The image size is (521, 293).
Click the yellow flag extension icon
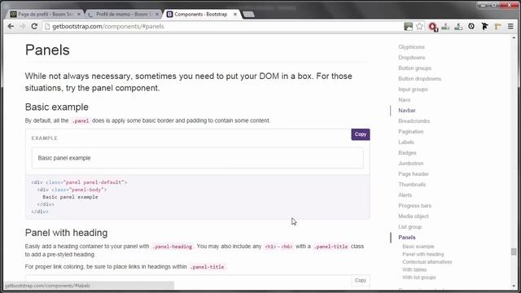pyautogui.click(x=497, y=27)
